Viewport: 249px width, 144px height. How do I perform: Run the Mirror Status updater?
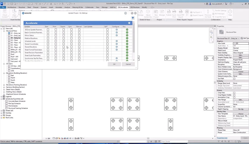pos(127,35)
